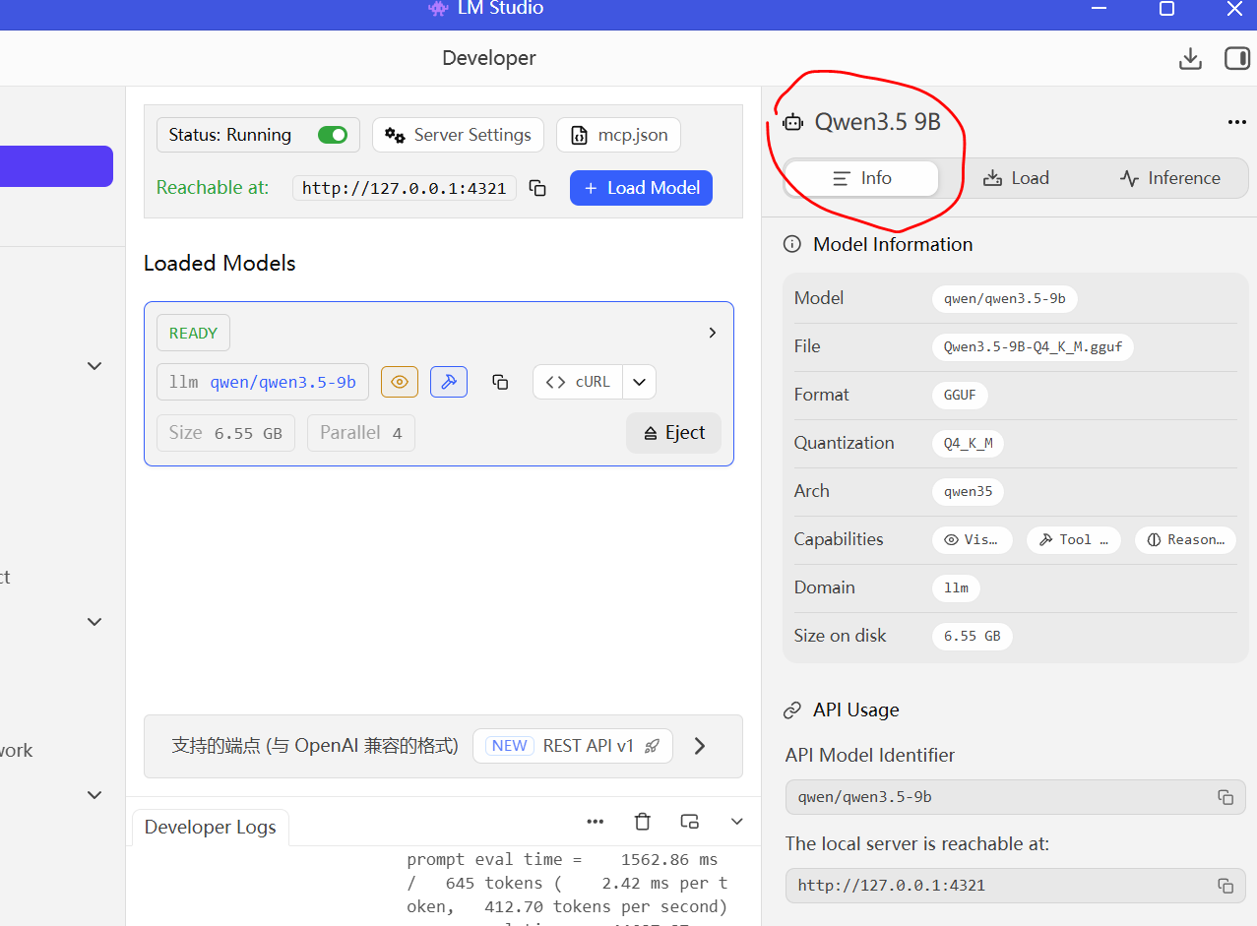Expand the supported endpoints chevron arrow
This screenshot has height=926, width=1257.
click(700, 746)
